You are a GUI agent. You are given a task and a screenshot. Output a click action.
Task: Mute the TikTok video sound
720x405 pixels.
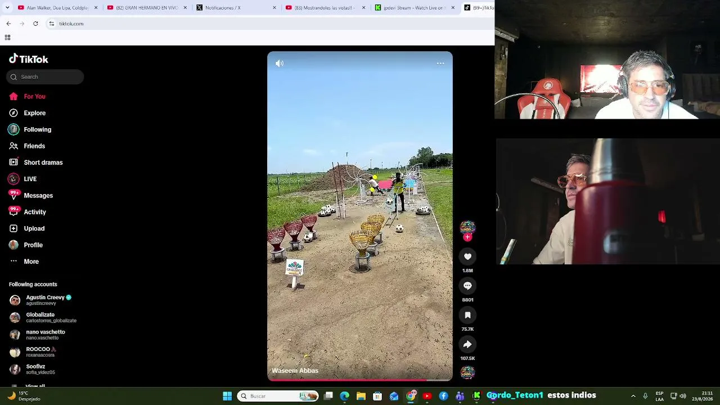click(280, 64)
